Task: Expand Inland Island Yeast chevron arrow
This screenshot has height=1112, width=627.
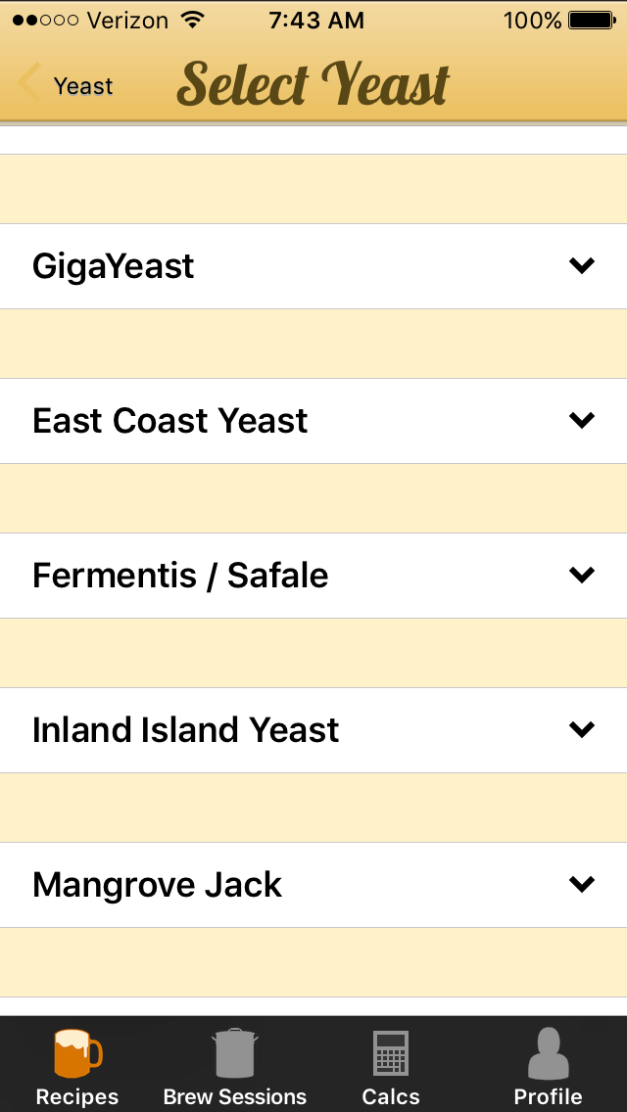Action: point(582,730)
